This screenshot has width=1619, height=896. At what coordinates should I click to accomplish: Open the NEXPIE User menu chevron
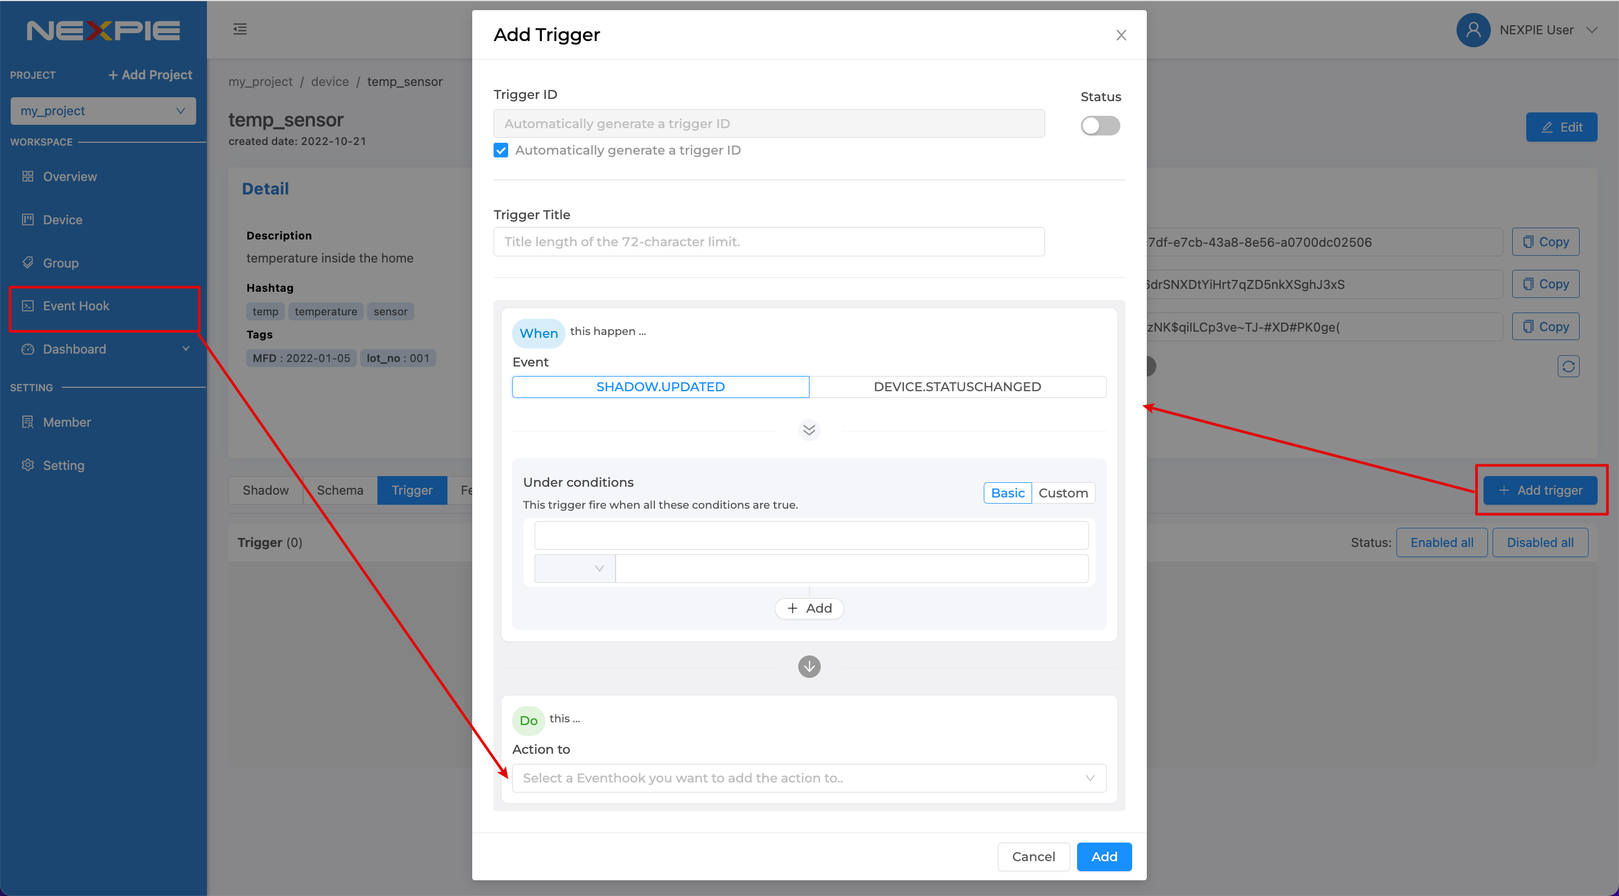(x=1591, y=30)
